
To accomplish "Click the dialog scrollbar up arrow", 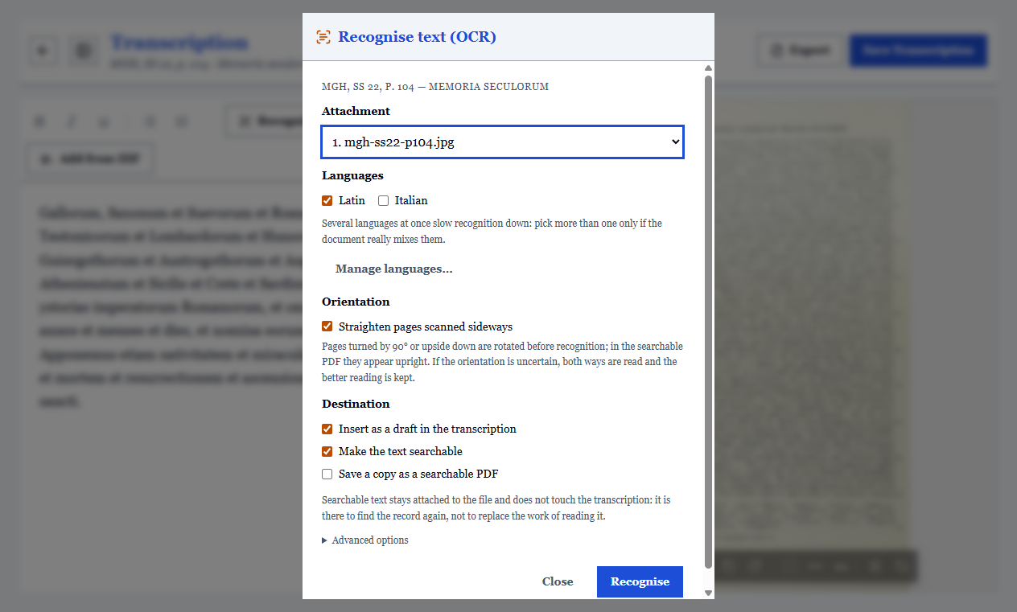I will coord(708,68).
